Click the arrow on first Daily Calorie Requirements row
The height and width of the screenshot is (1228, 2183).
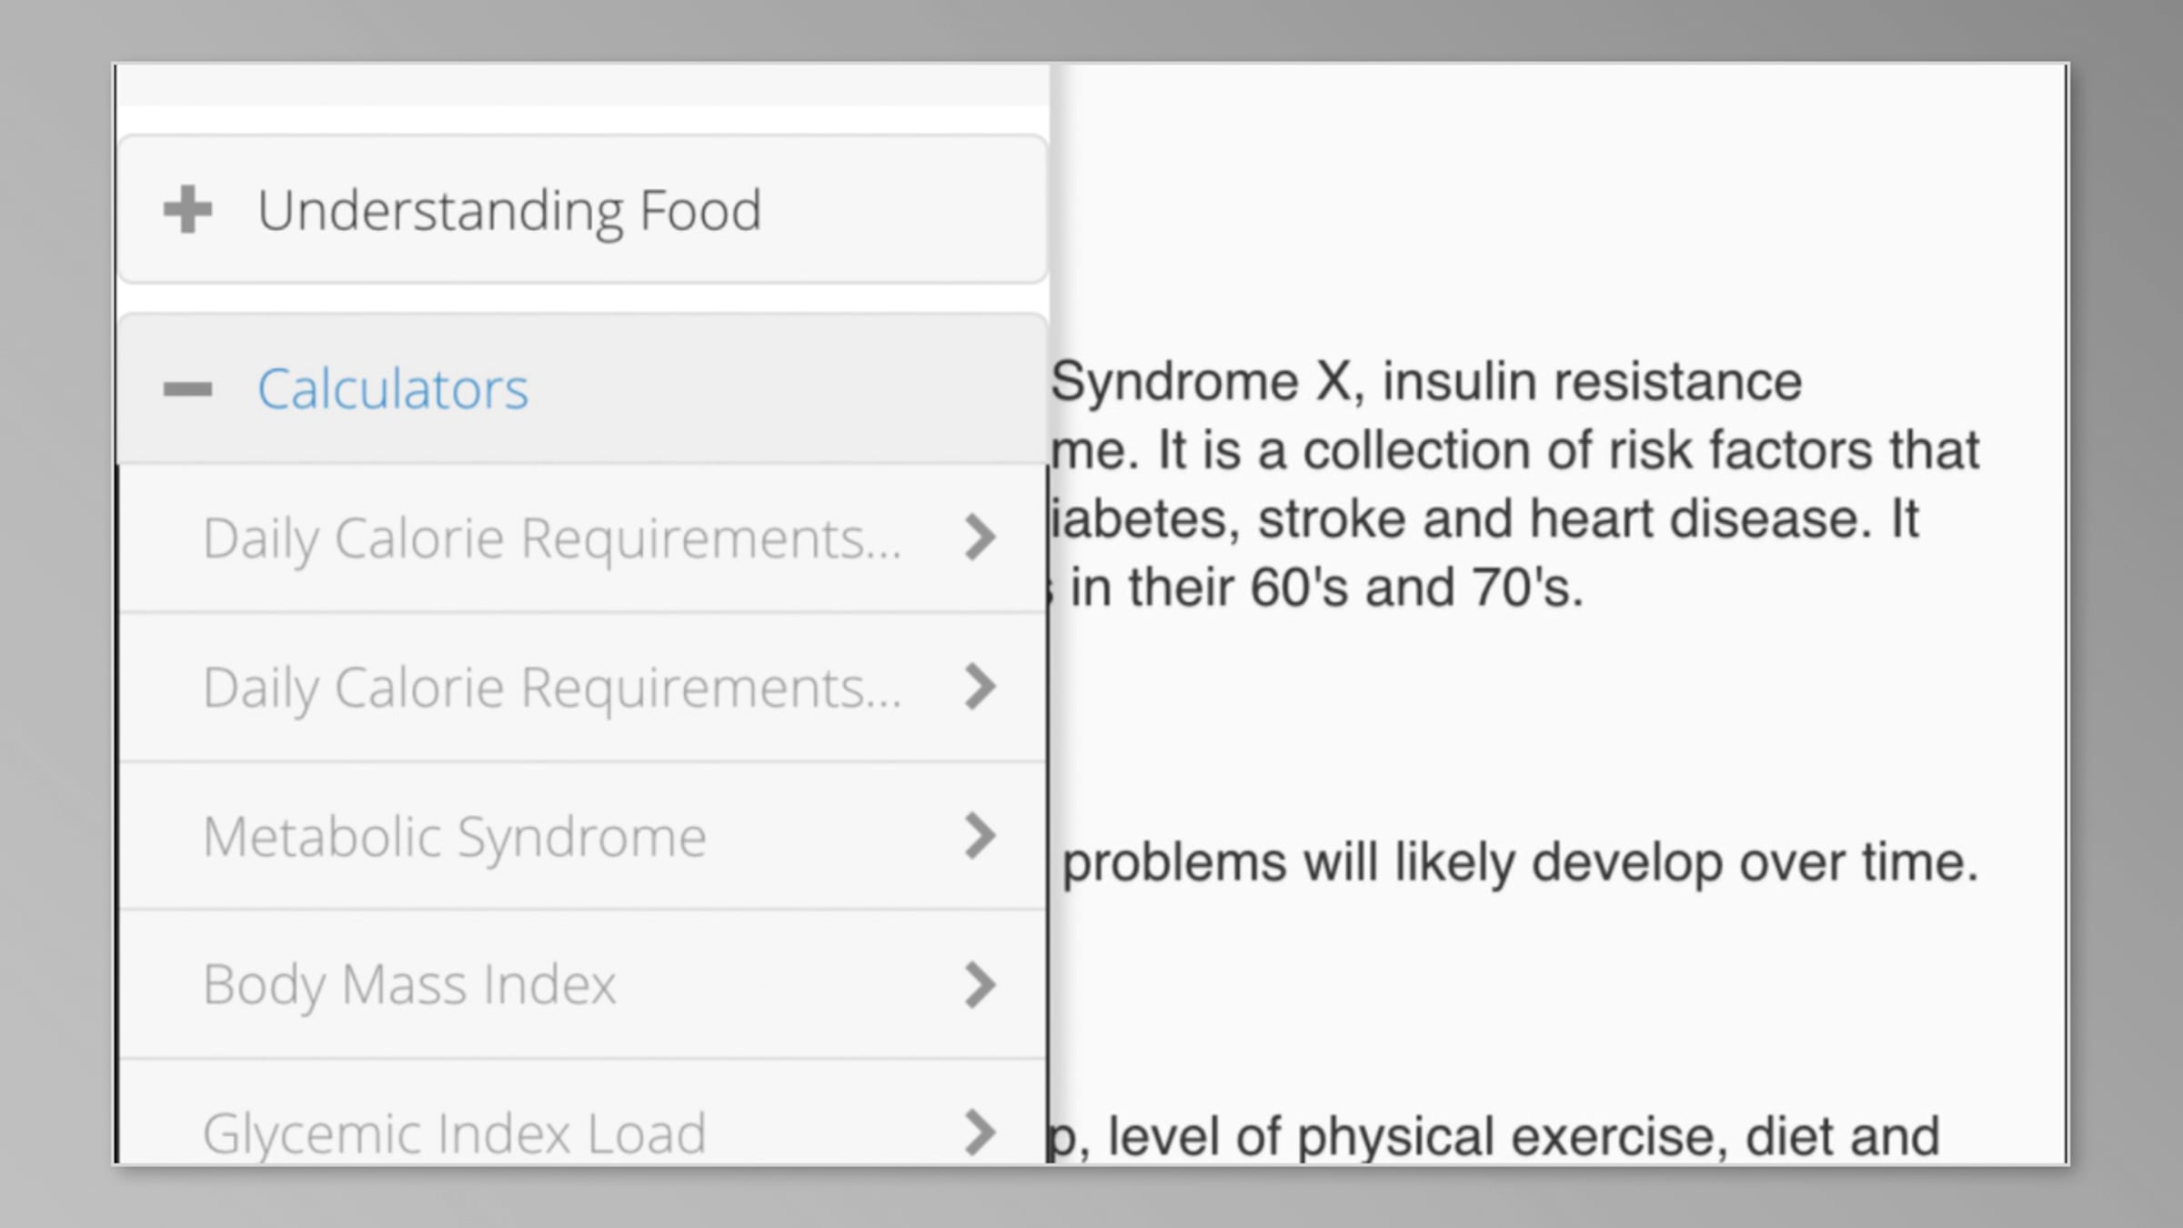[x=980, y=538]
